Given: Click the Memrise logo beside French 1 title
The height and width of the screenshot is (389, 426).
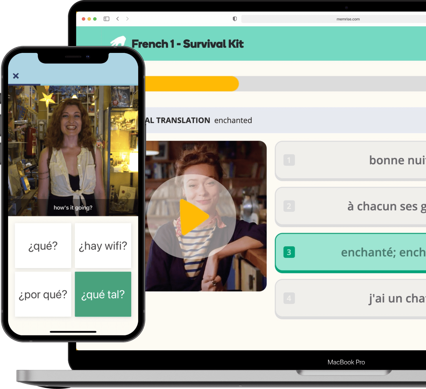Looking at the screenshot, I should pos(118,41).
